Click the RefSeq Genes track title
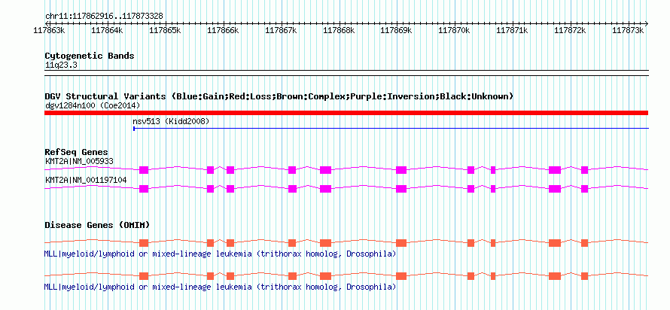670x310 pixels. point(77,152)
